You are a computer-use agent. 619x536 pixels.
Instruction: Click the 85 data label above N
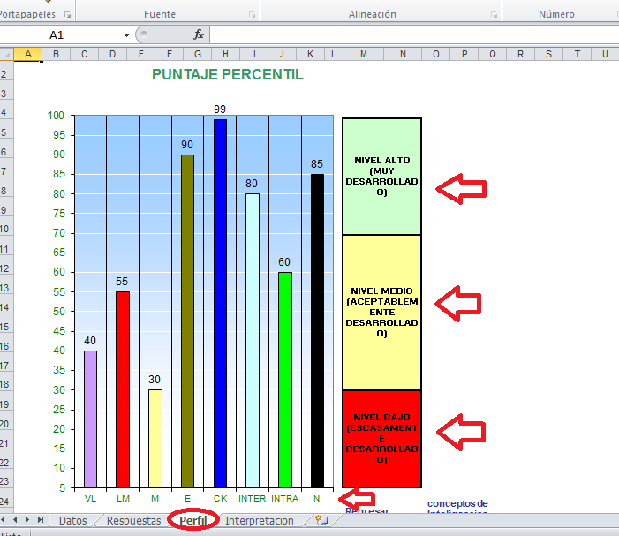coord(317,164)
